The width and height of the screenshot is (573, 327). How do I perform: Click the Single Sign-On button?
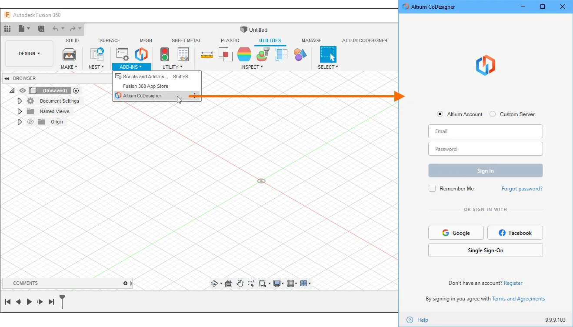coord(486,250)
